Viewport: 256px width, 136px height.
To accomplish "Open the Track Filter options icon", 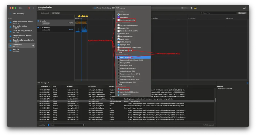I will coord(201,13).
